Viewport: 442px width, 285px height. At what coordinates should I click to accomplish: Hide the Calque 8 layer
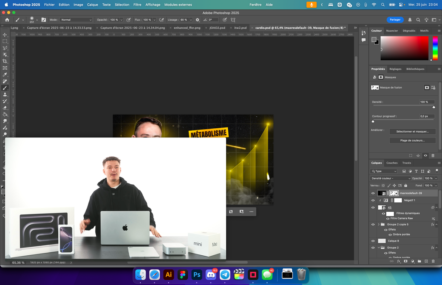(x=373, y=241)
